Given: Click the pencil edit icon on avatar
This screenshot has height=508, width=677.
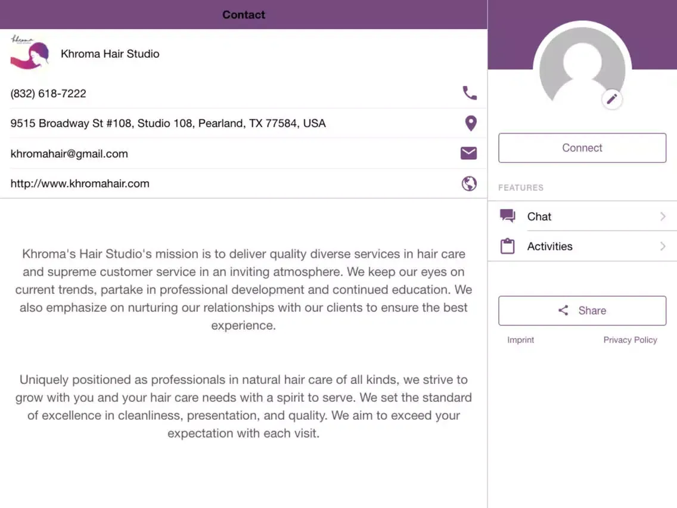Looking at the screenshot, I should coord(612,99).
